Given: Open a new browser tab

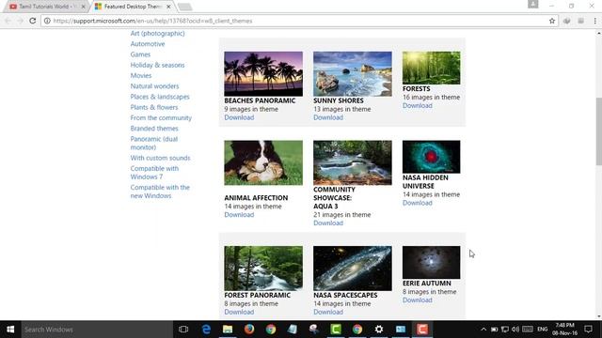Looking at the screenshot, I should coord(185,7).
